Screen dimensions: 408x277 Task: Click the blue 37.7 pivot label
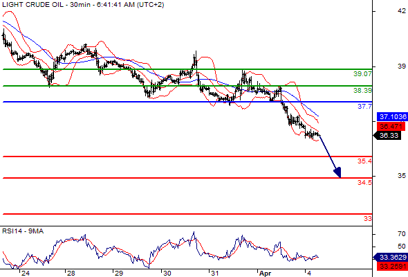tap(365, 107)
